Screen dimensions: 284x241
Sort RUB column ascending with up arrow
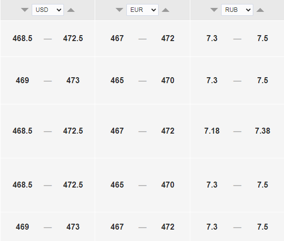(260, 10)
